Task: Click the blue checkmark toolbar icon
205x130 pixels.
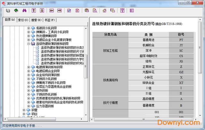Action: click(x=69, y=11)
